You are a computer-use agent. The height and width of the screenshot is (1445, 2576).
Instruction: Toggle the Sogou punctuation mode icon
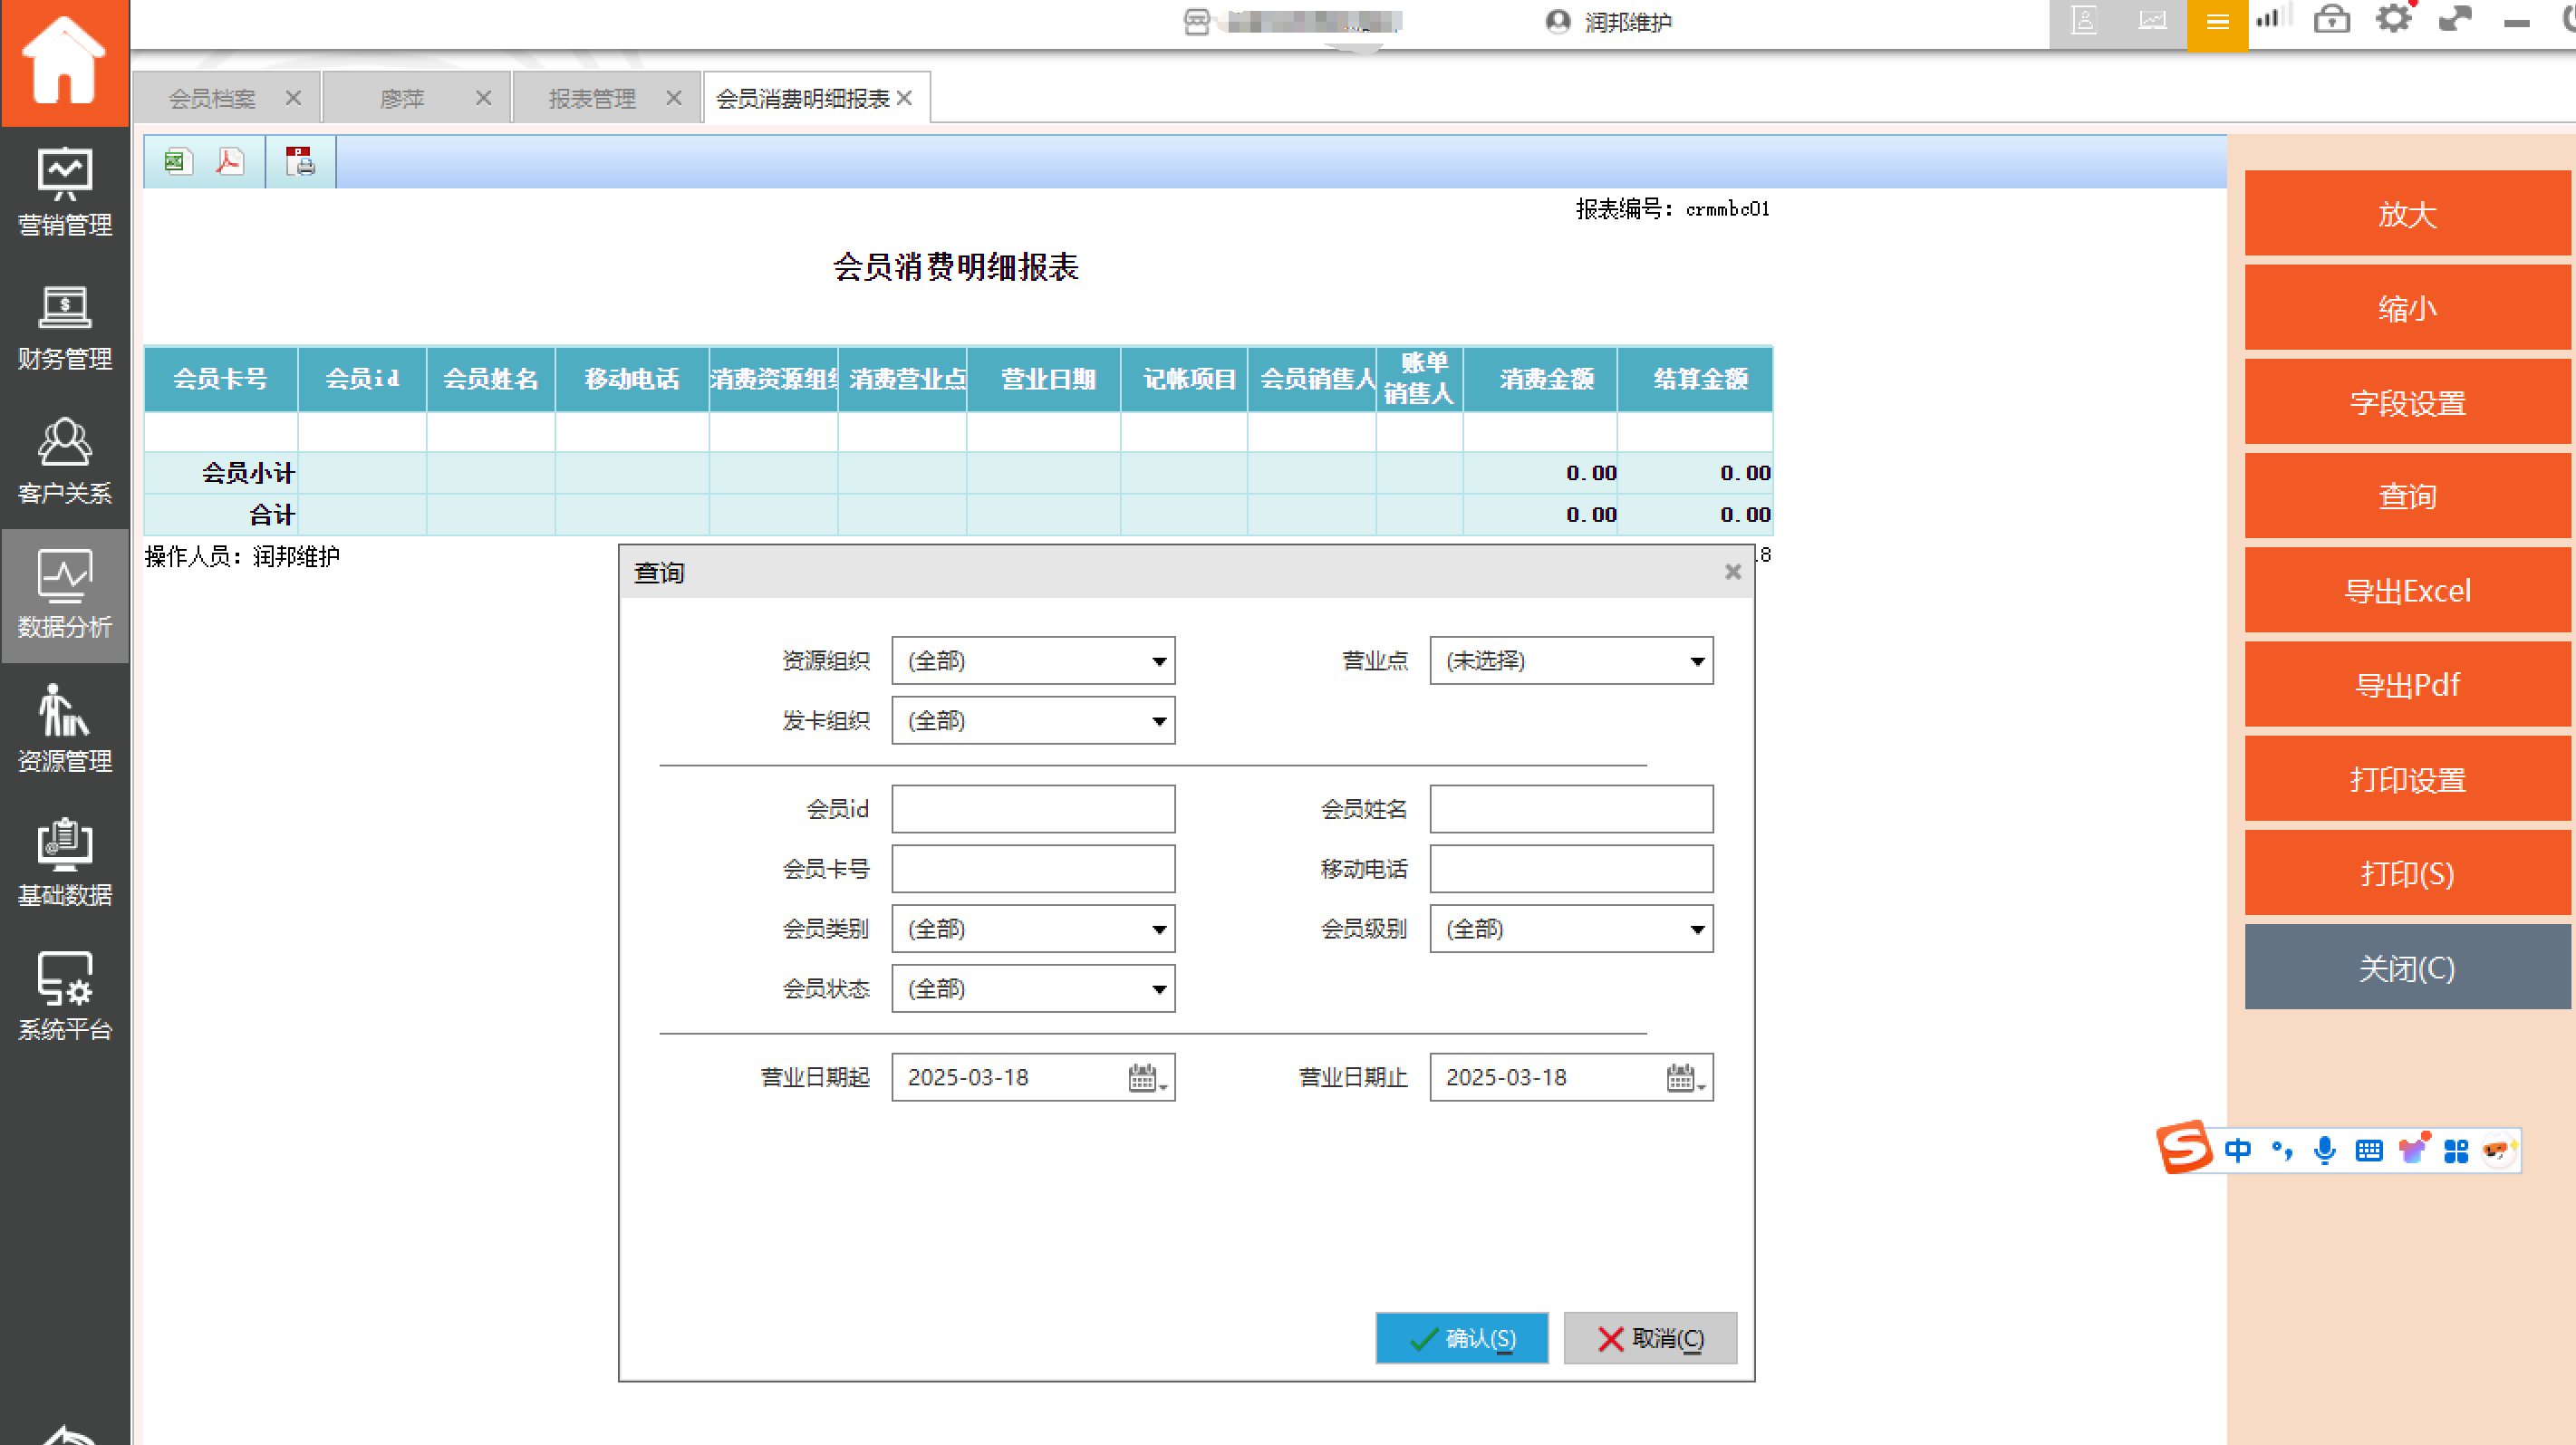point(2281,1150)
